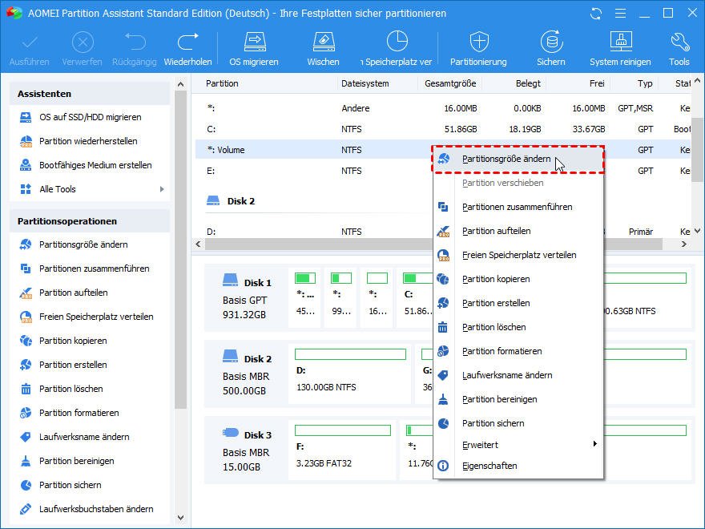Viewport: 705px width, 529px height.
Task: Click Bootfähiges Medium erstellen in sidebar
Action: coord(95,165)
